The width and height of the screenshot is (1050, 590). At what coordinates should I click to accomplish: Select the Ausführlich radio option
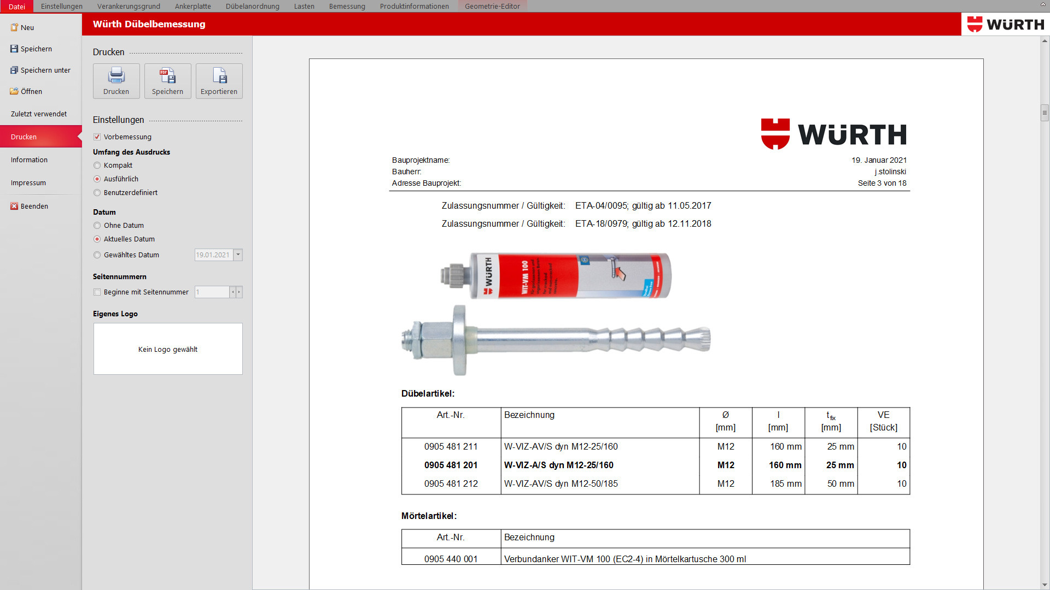pos(97,179)
